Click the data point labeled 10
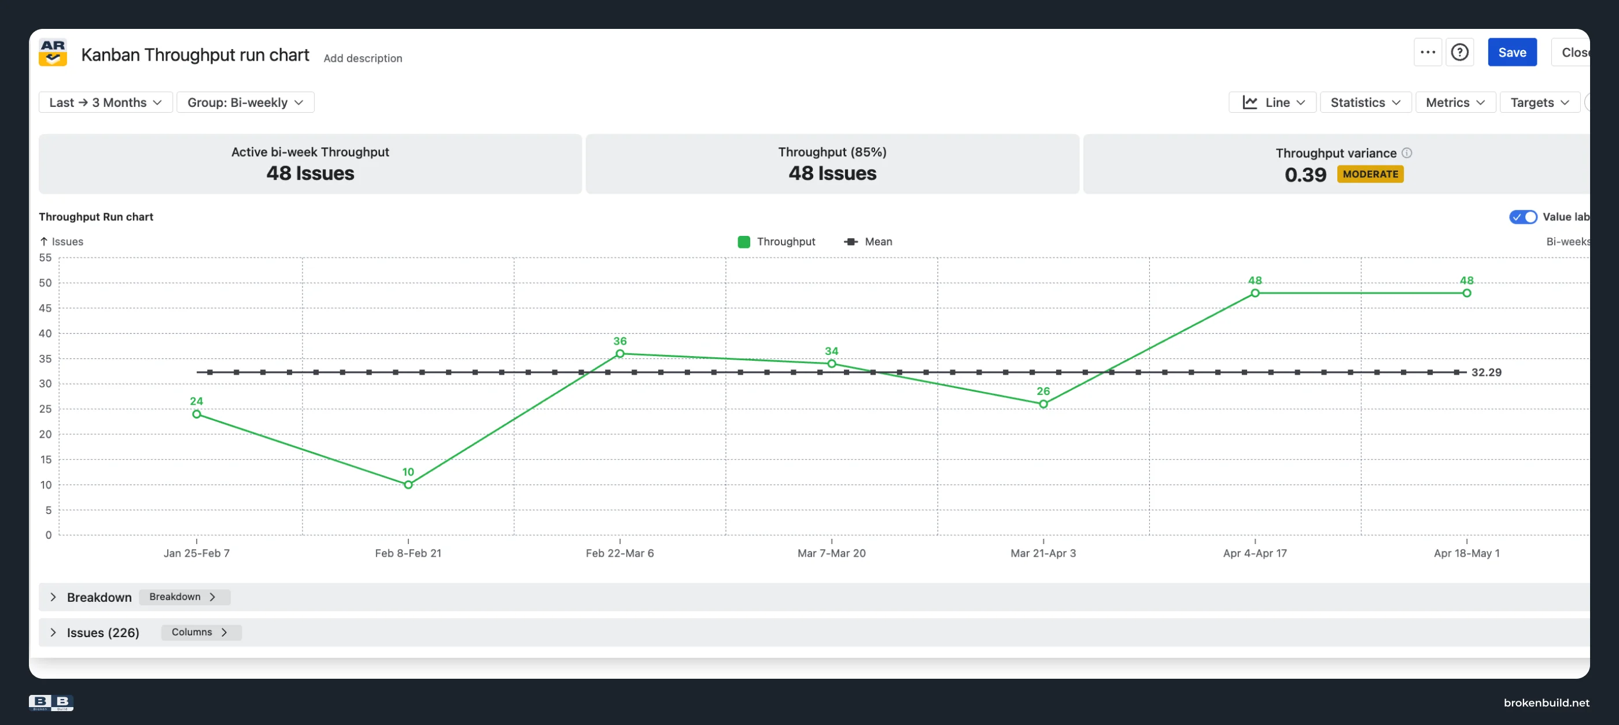Screen dimensions: 1619x725 (408, 484)
